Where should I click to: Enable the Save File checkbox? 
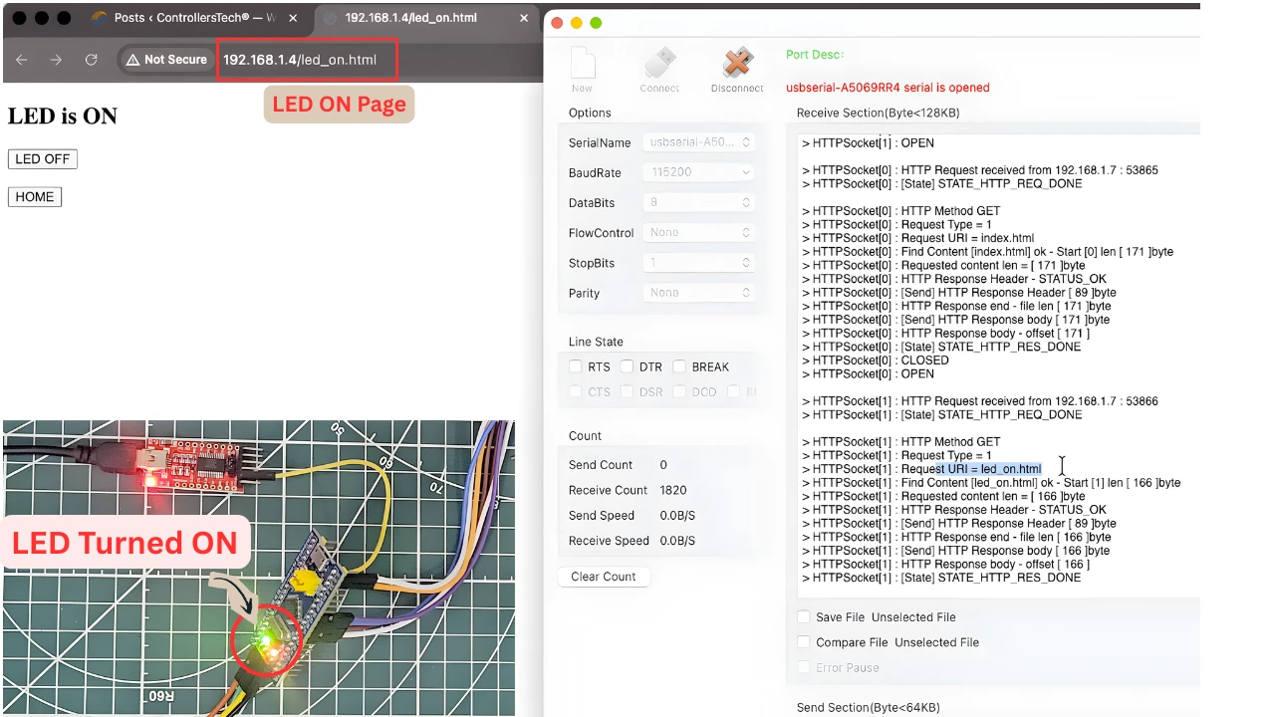[x=804, y=617]
